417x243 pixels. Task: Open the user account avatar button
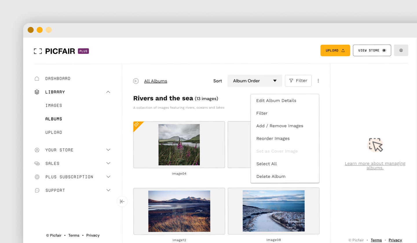tap(401, 50)
